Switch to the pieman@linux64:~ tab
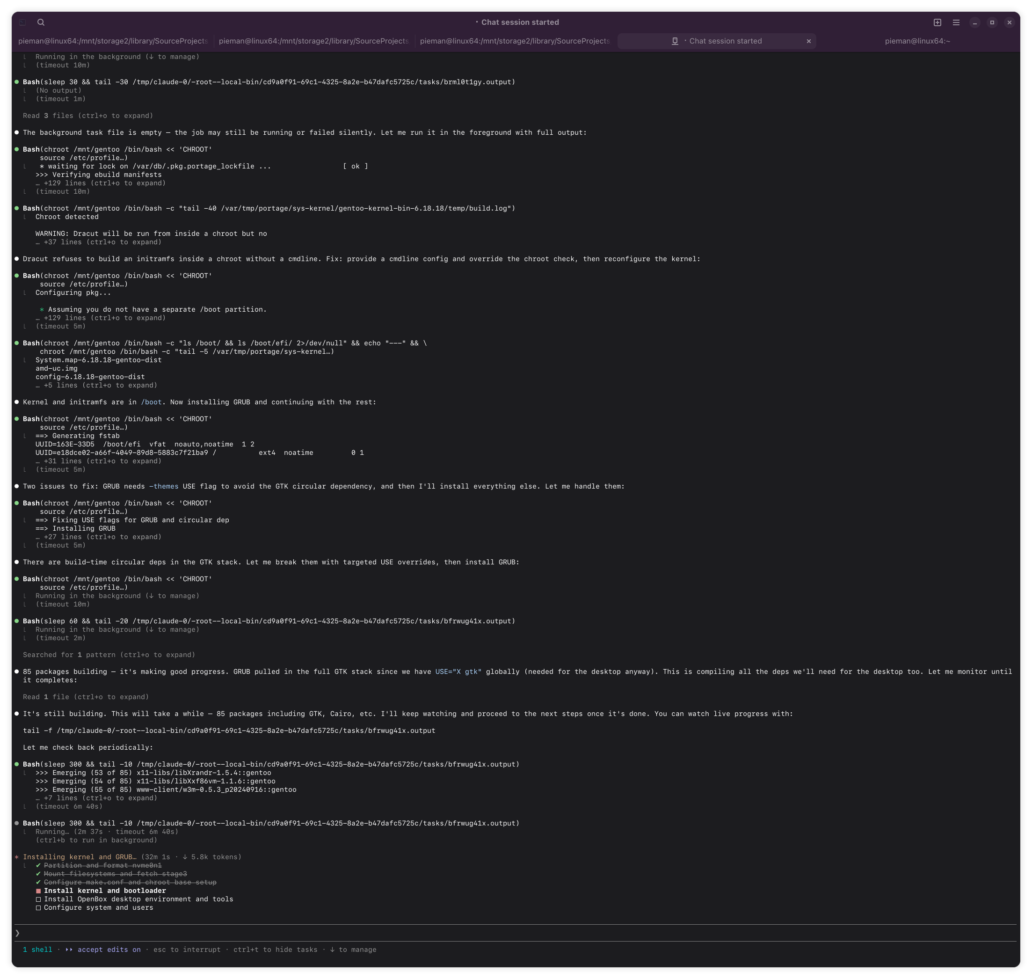Viewport: 1032px width, 979px height. click(x=917, y=41)
